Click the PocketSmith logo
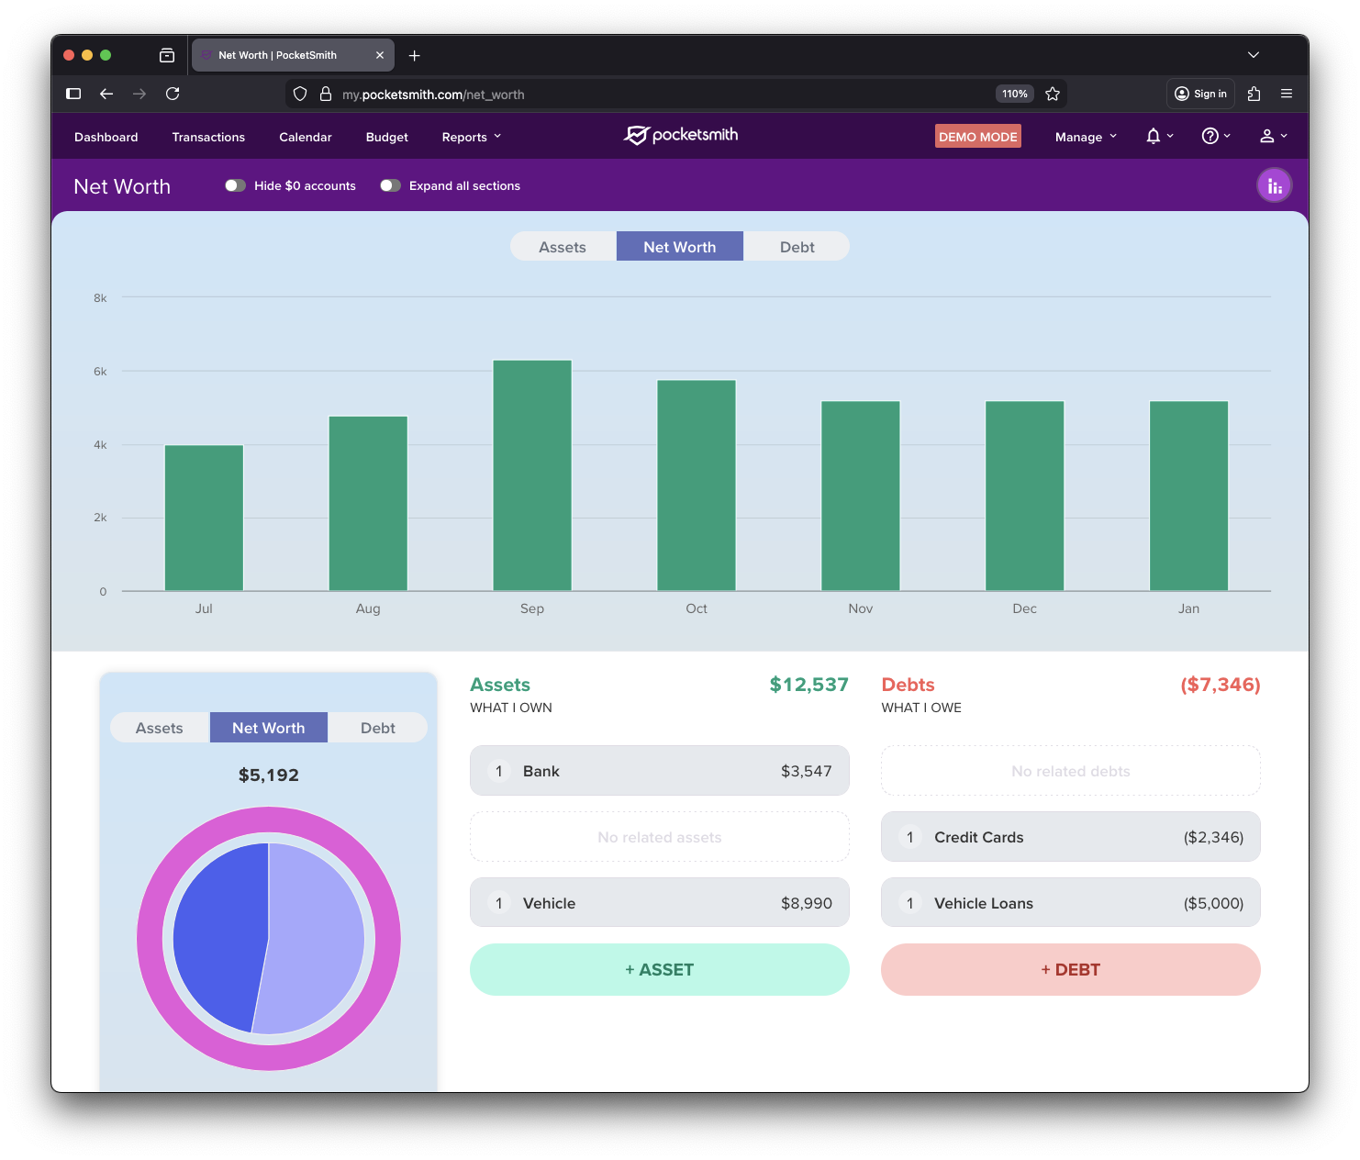Image resolution: width=1360 pixels, height=1160 pixels. click(681, 136)
